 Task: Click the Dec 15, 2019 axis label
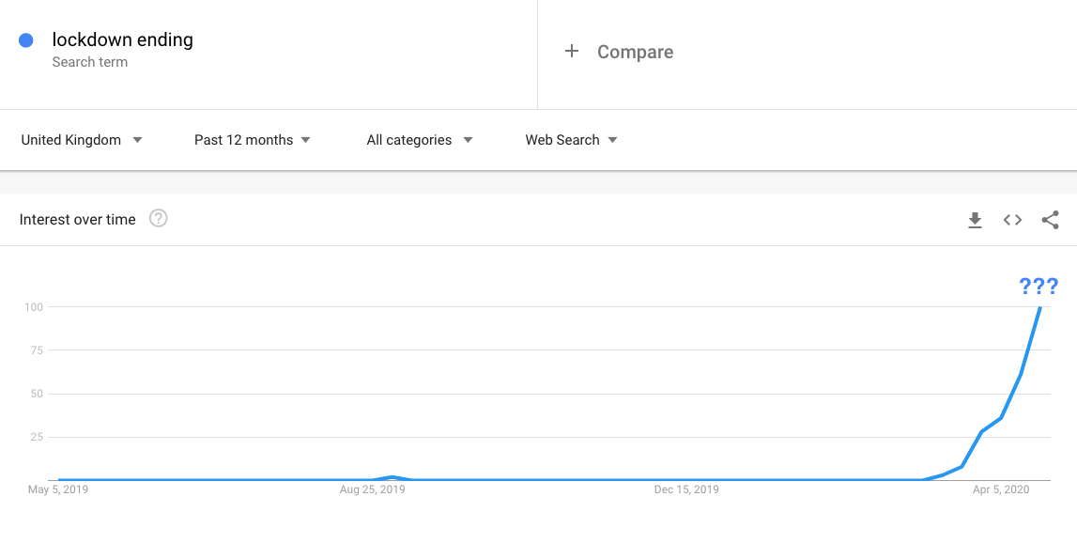coord(686,489)
